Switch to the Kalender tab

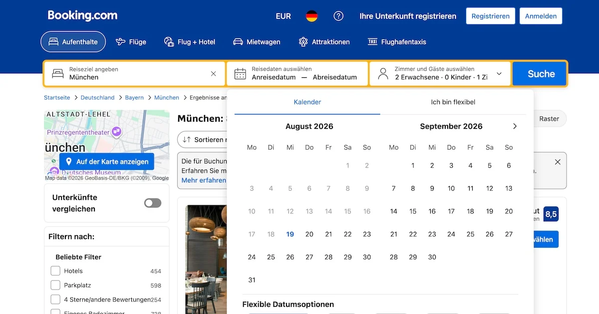point(307,102)
